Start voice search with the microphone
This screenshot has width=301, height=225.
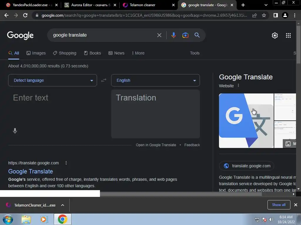(x=173, y=35)
